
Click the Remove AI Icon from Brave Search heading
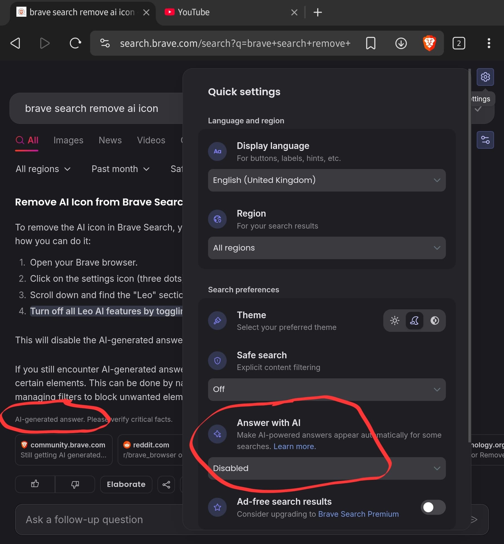tap(99, 202)
